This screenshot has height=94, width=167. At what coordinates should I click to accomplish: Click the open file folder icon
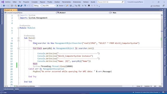tap(16, 6)
